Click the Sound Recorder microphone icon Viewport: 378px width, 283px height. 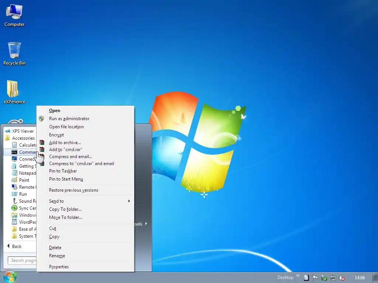click(14, 201)
